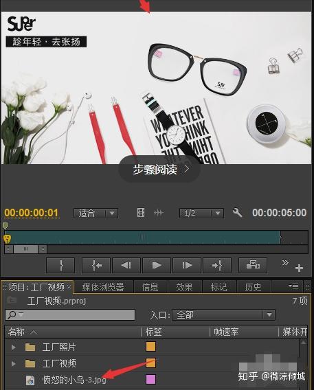The height and width of the screenshot is (390, 314).
Task: Expand the 工厂照片 bin
Action: point(14,347)
